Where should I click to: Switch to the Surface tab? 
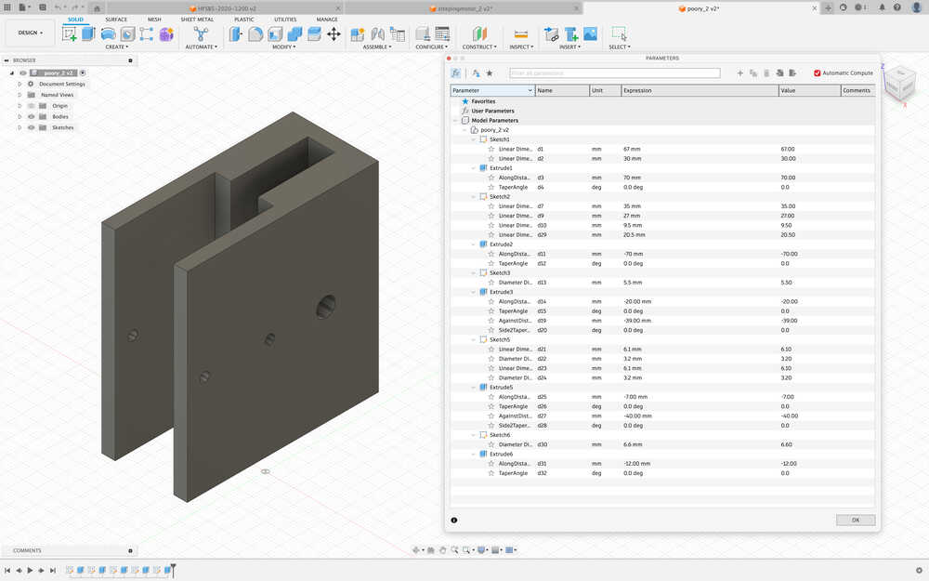click(116, 20)
